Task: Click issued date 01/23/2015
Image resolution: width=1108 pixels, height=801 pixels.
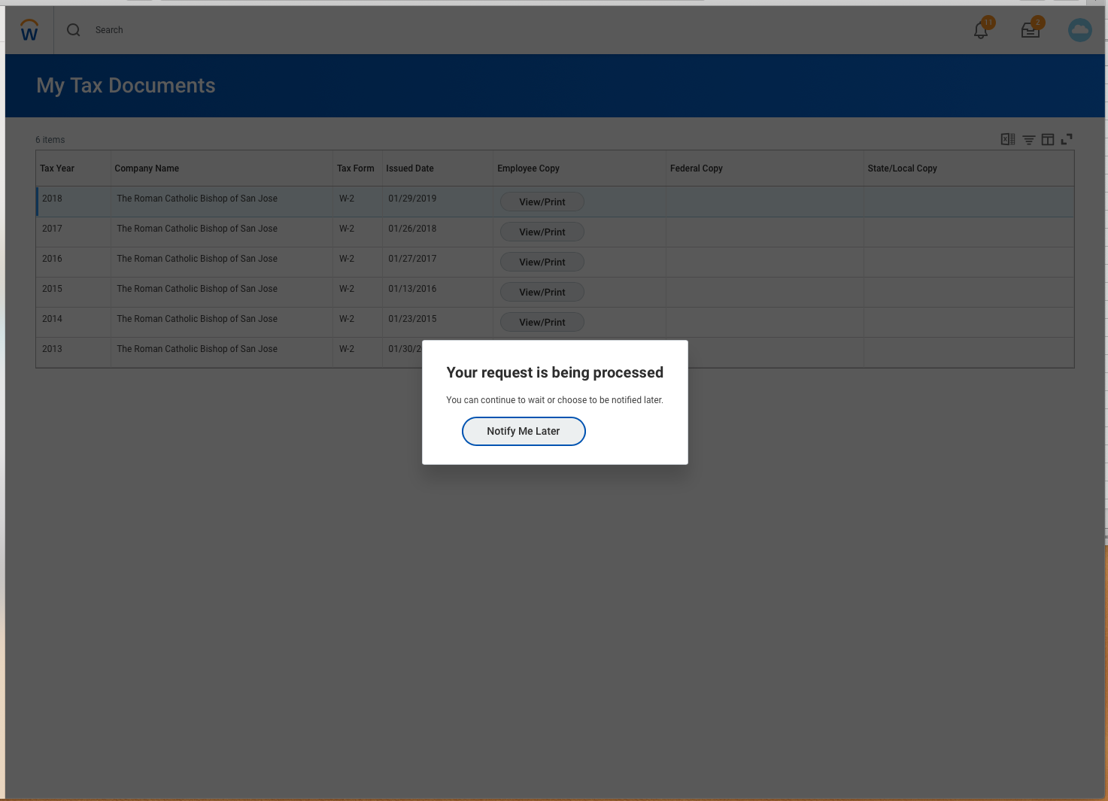Action: pyautogui.click(x=412, y=319)
